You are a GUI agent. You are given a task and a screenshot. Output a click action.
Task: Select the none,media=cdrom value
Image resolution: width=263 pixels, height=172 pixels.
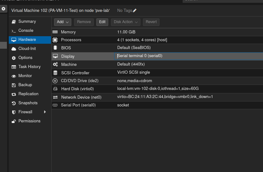coord(134,81)
